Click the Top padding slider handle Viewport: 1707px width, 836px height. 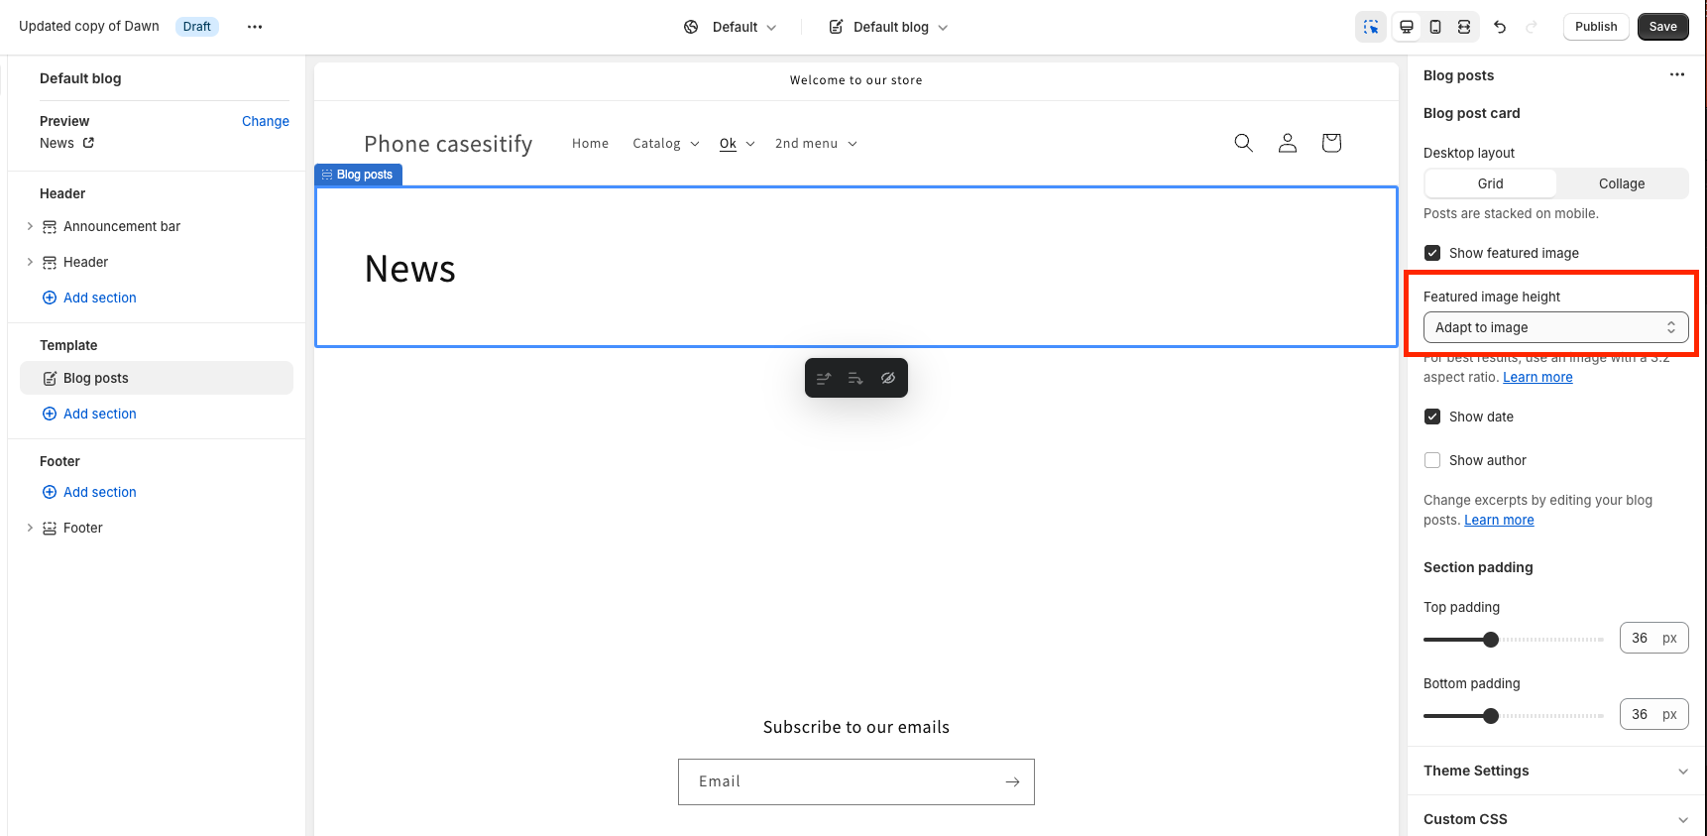[1491, 640]
